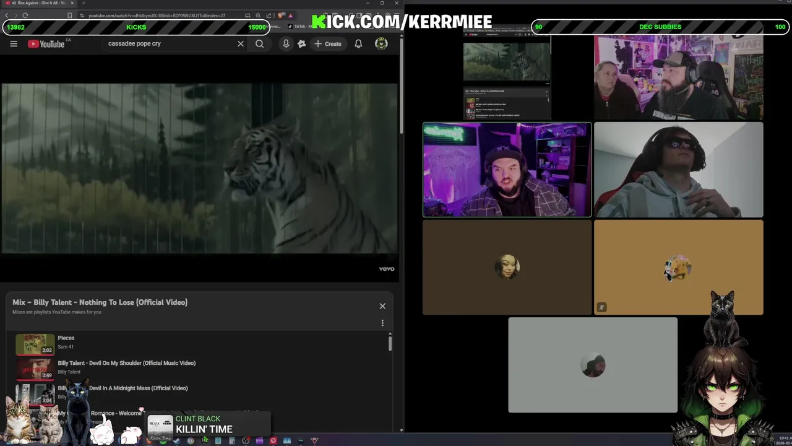
Task: Open the red circular app in taskbar
Action: (x=273, y=441)
